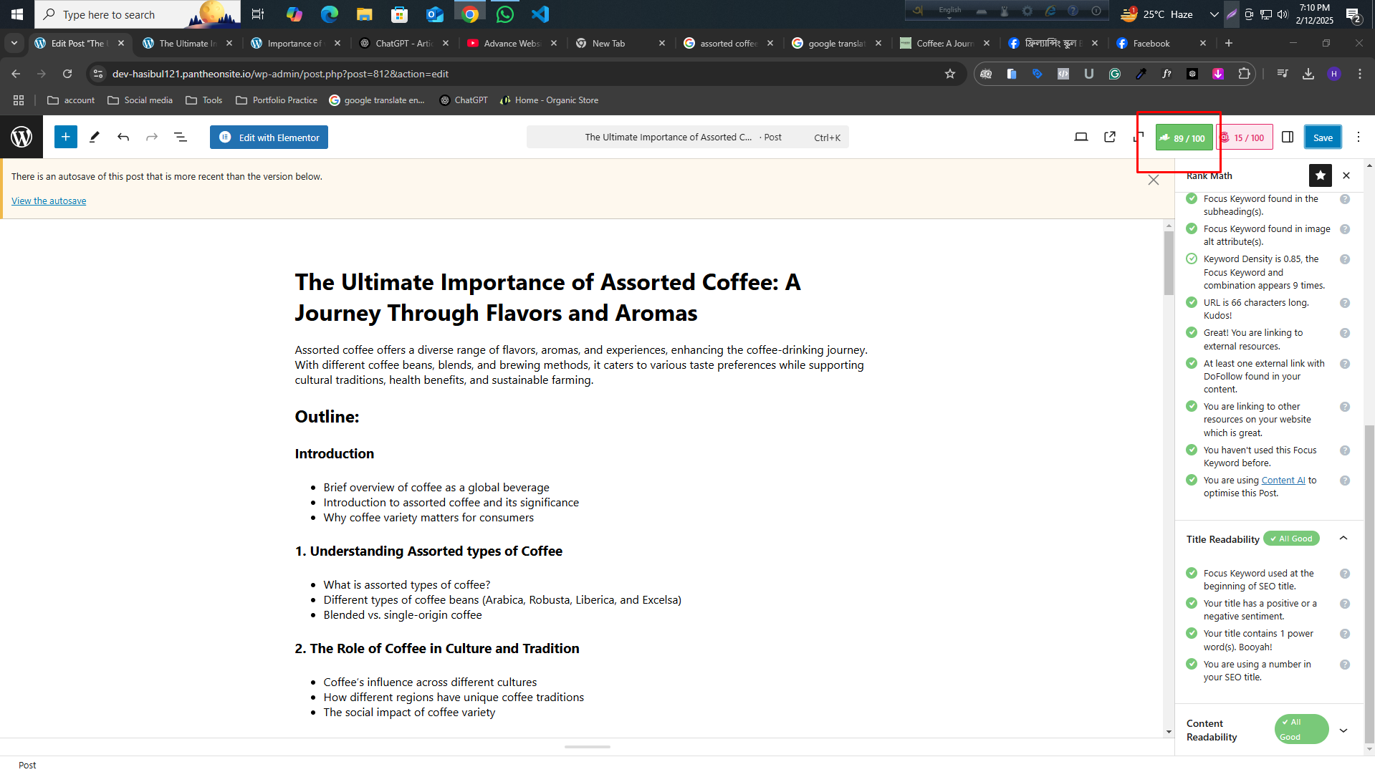
Task: Click the Edit with Elementor button
Action: pyautogui.click(x=269, y=137)
